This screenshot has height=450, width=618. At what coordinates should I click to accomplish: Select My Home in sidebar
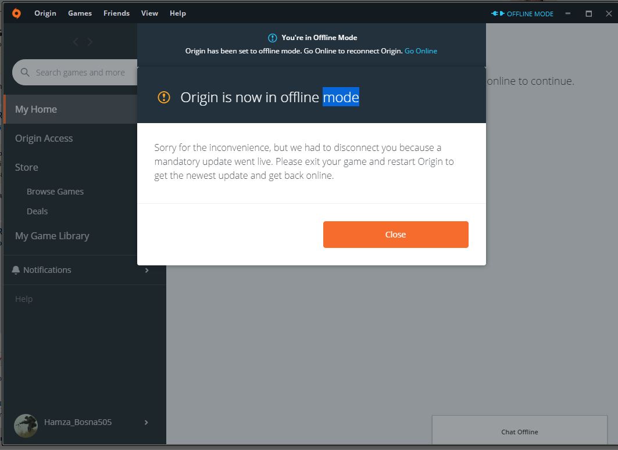point(70,109)
